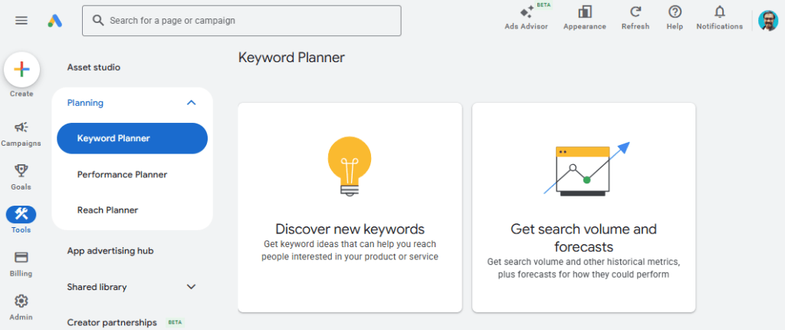Open Asset studio
785x330 pixels.
(94, 68)
